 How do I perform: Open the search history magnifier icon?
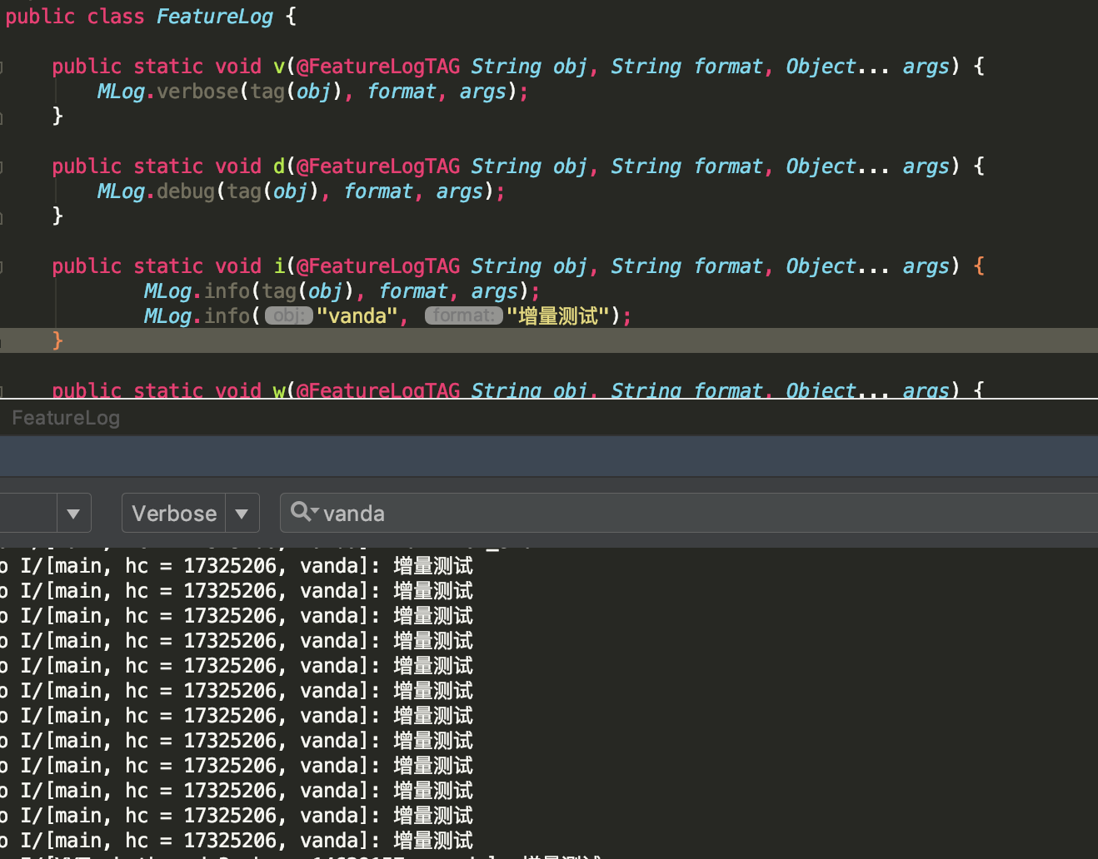[x=303, y=512]
